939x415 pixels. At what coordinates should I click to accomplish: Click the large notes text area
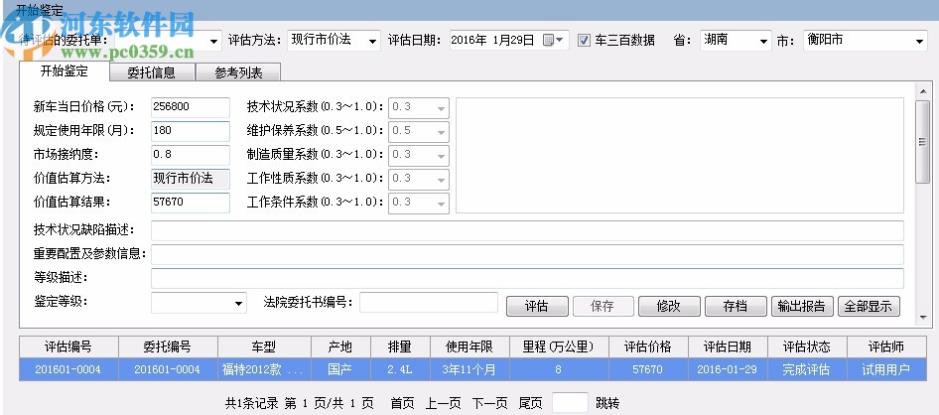click(x=680, y=155)
